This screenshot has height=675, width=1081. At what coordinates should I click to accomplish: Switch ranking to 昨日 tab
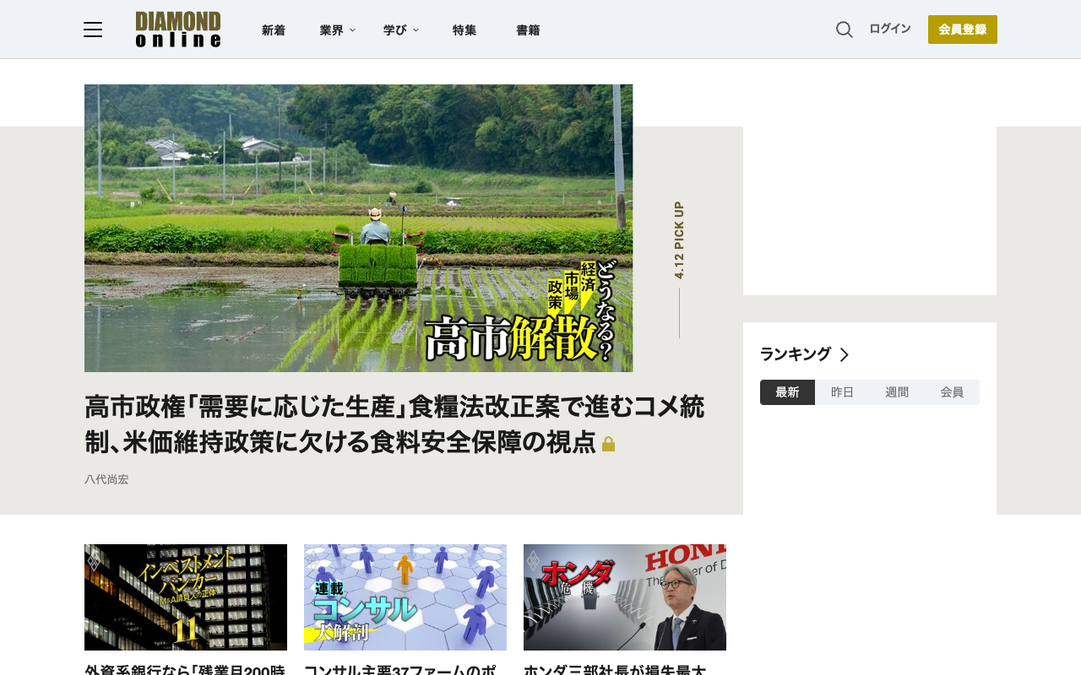842,392
